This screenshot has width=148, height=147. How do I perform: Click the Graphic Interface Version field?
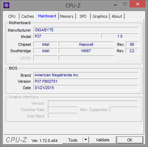point(93,103)
